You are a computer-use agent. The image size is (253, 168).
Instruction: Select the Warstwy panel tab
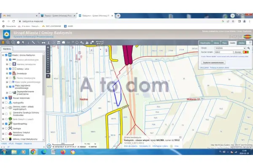coord(7,49)
